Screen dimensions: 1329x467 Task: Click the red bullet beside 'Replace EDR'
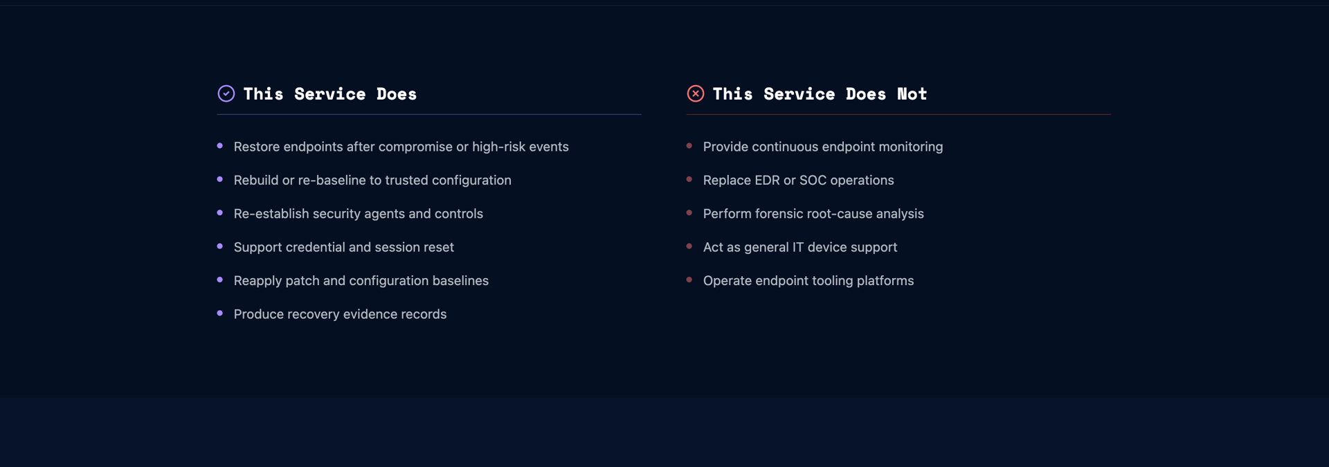(689, 179)
